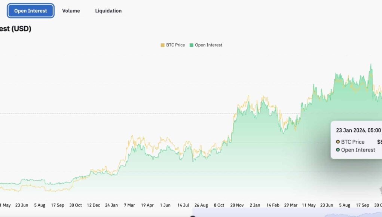
Task: Click the tooltip date 23 Jan 2026
Action: pos(358,131)
